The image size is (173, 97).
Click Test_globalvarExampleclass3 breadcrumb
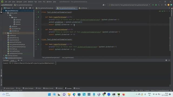[x=51, y=57]
